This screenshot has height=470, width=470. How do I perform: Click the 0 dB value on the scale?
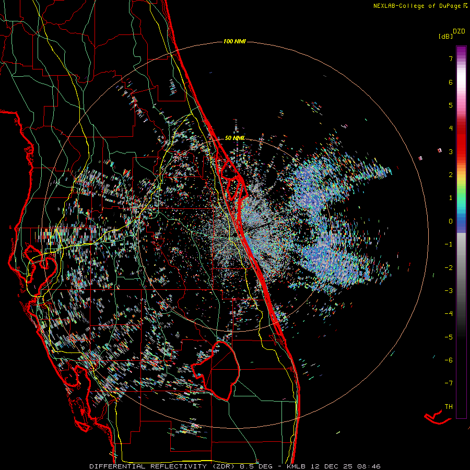451,221
